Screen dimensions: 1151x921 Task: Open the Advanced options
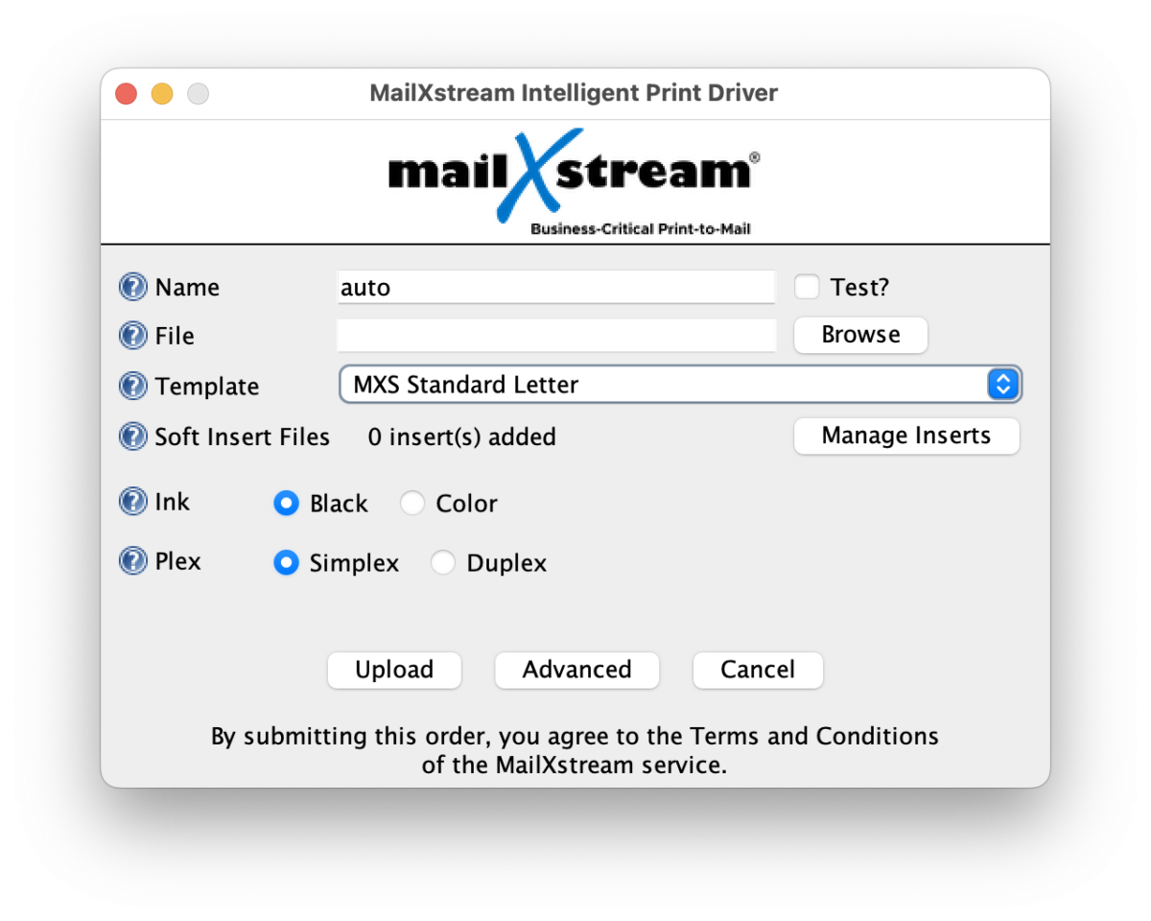576,670
